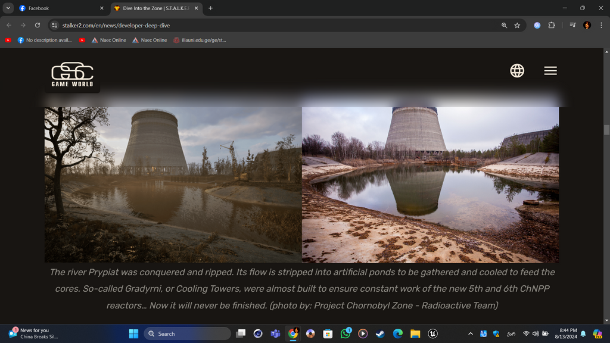Open Task View on taskbar

click(x=241, y=333)
